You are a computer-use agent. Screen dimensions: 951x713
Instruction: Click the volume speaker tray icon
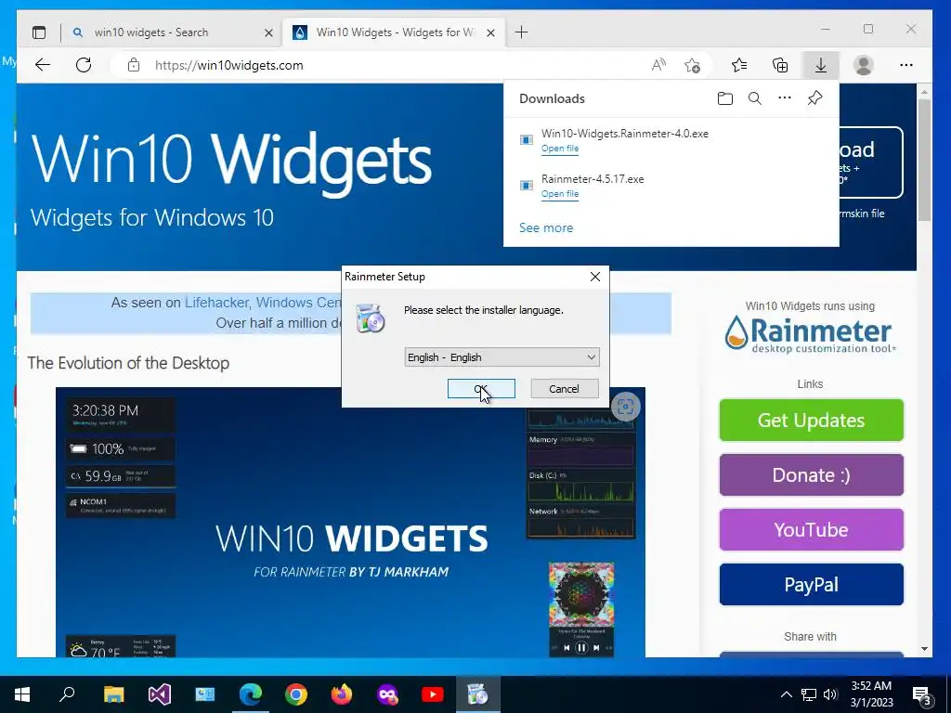830,694
